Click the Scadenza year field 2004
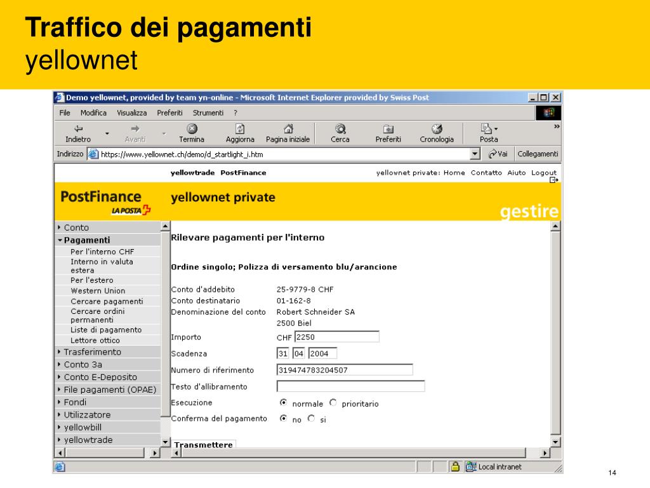 pos(322,353)
